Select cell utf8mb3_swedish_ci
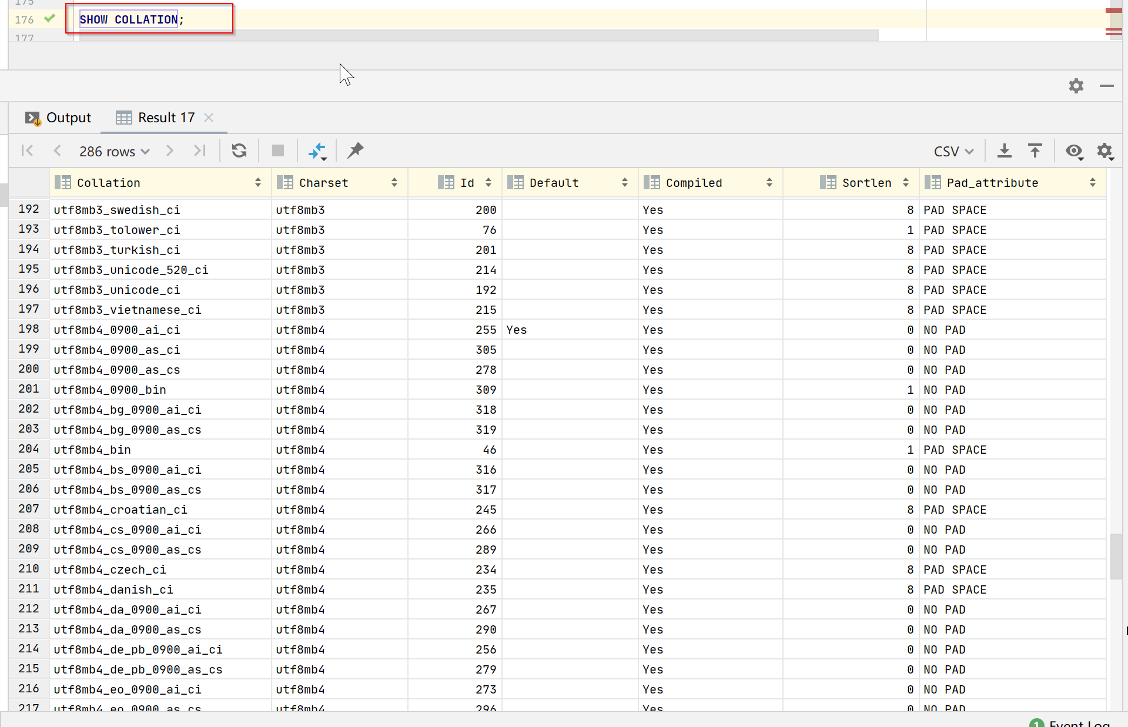Image resolution: width=1128 pixels, height=727 pixels. tap(160, 210)
